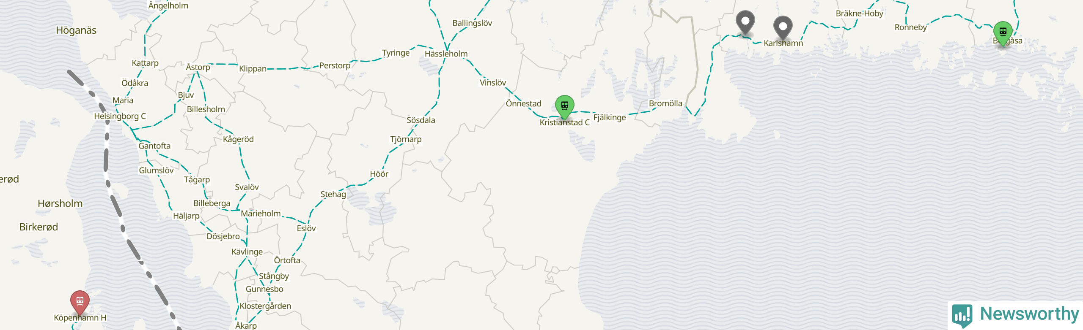Select the Höör station label
The width and height of the screenshot is (1083, 330).
[x=379, y=174]
